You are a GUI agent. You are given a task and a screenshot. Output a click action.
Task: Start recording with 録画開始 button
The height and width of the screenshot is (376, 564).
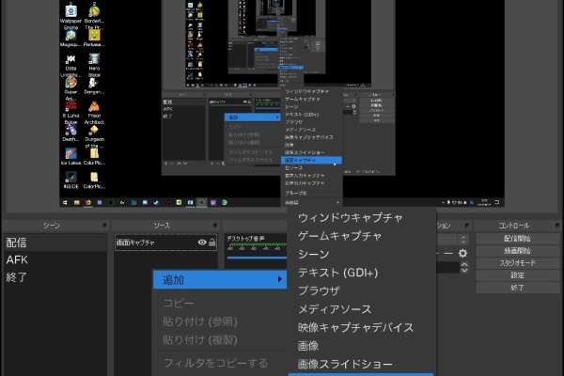click(x=517, y=251)
